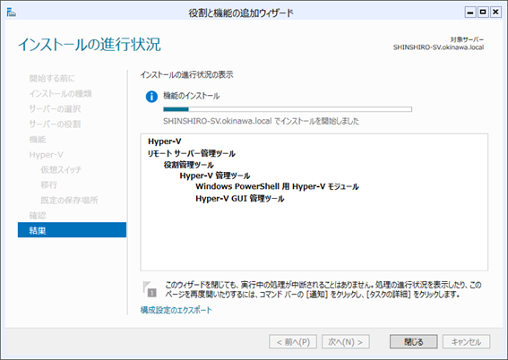Select the 仮想スイッチ sub-step in sidebar

(61, 169)
